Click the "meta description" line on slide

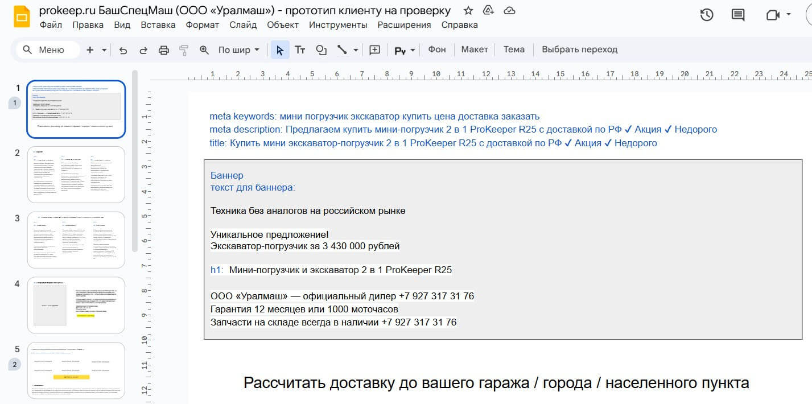463,129
